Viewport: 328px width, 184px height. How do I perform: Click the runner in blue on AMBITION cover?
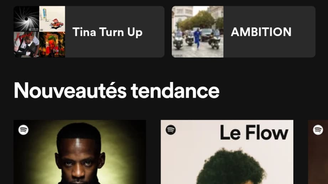click(x=197, y=39)
